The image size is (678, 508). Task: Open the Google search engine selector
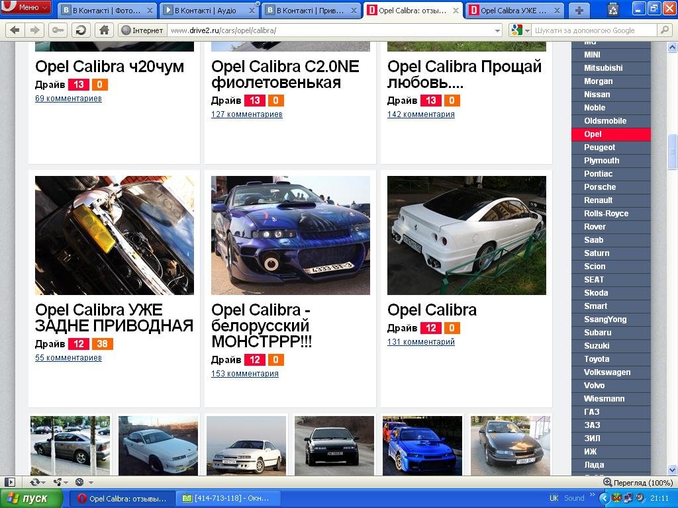(x=520, y=30)
